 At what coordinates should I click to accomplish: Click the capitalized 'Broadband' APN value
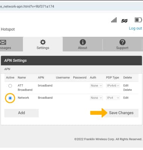pyautogui.click(x=45, y=98)
